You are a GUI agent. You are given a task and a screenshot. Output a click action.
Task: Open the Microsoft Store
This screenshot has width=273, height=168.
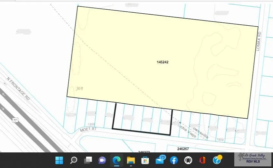(145, 160)
